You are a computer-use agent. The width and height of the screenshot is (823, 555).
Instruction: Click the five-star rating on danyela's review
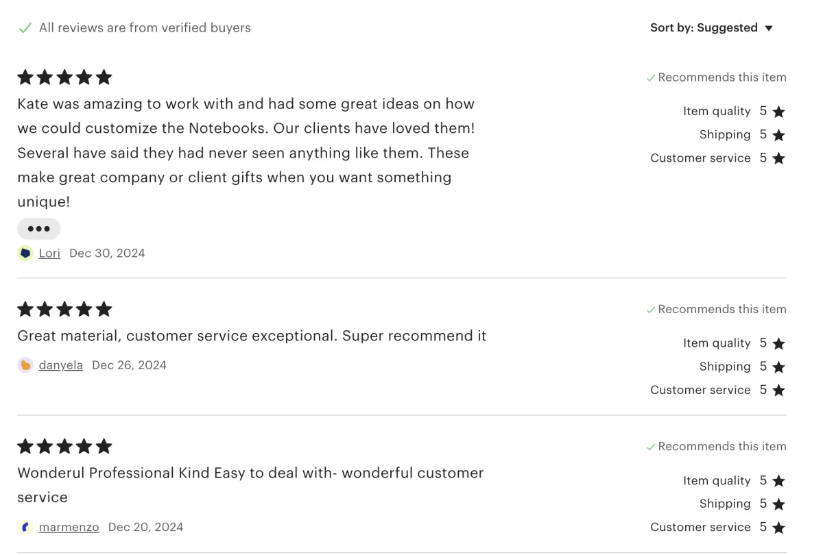click(64, 310)
